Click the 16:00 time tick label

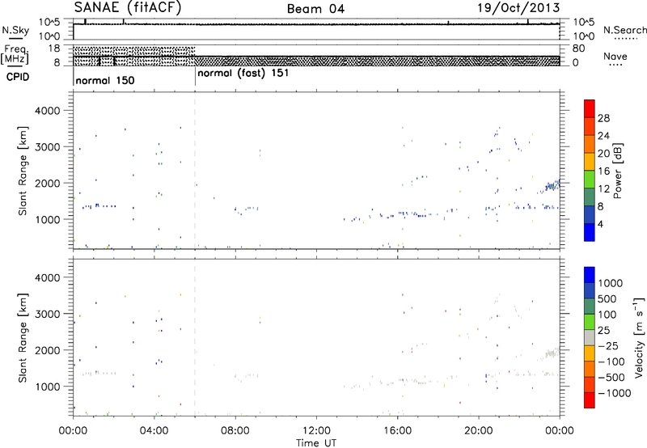[x=397, y=431]
